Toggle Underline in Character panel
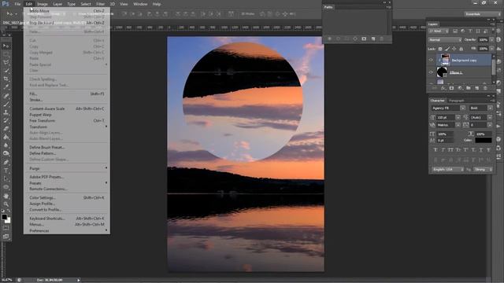Image resolution: width=504 pixels, height=283 pixels. (481, 150)
